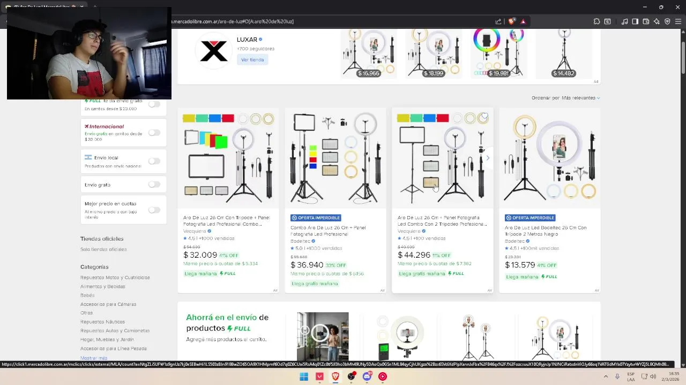
Task: Open the extensions puzzle-piece icon
Action: tap(596, 21)
